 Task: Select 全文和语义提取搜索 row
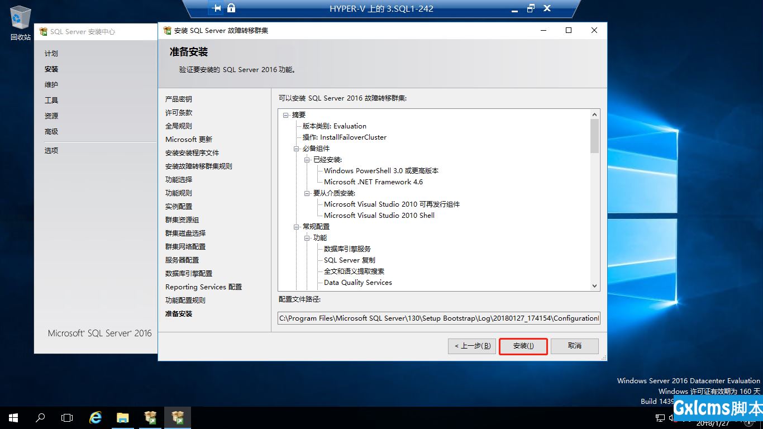pos(354,271)
